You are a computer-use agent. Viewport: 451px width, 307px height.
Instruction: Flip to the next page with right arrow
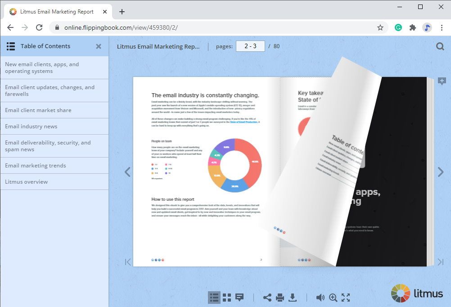tap(440, 172)
